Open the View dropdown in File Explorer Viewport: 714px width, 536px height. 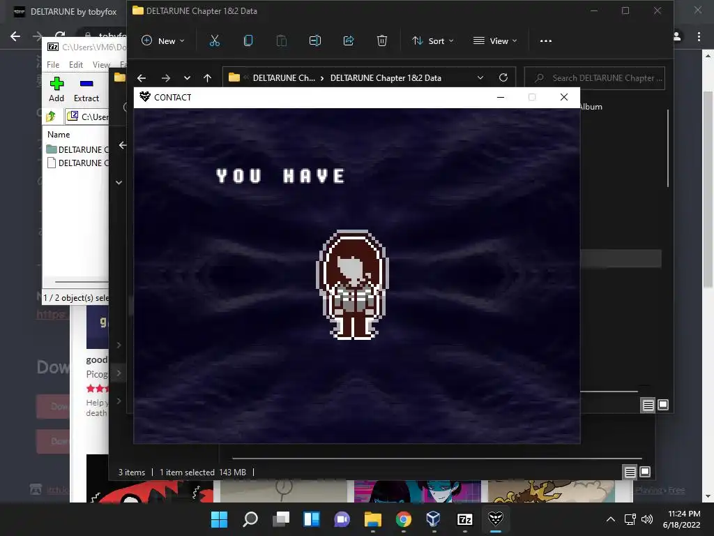point(496,41)
